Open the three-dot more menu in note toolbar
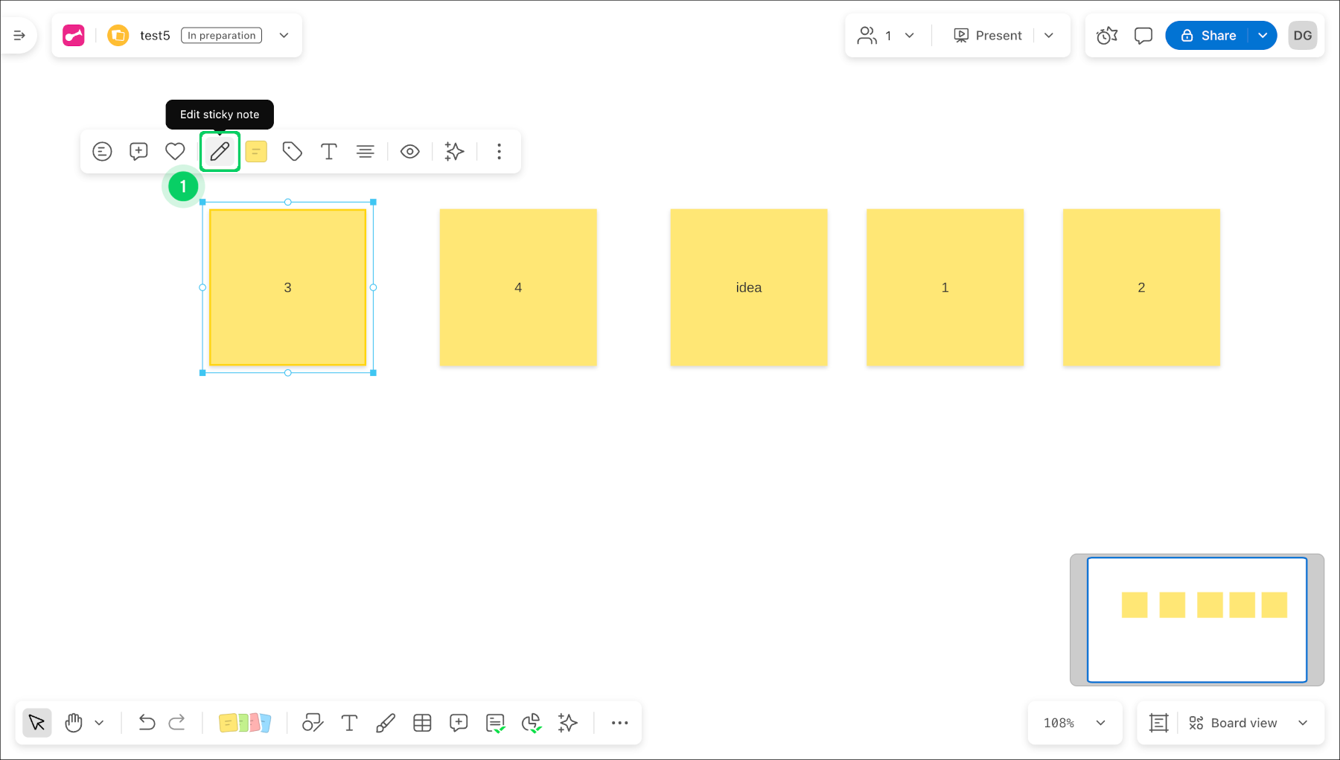1340x760 pixels. pos(499,152)
